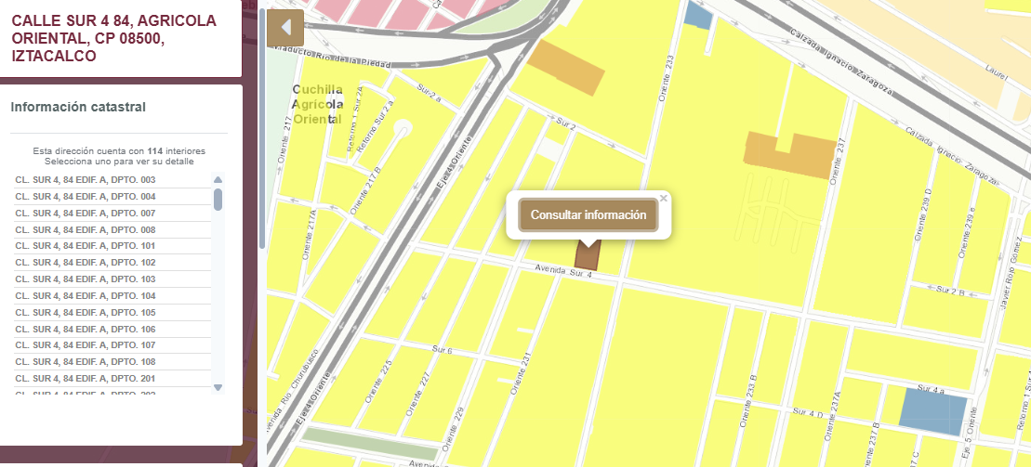
Task: Click the blue parcel near Sur 4 a
Action: pos(933,411)
